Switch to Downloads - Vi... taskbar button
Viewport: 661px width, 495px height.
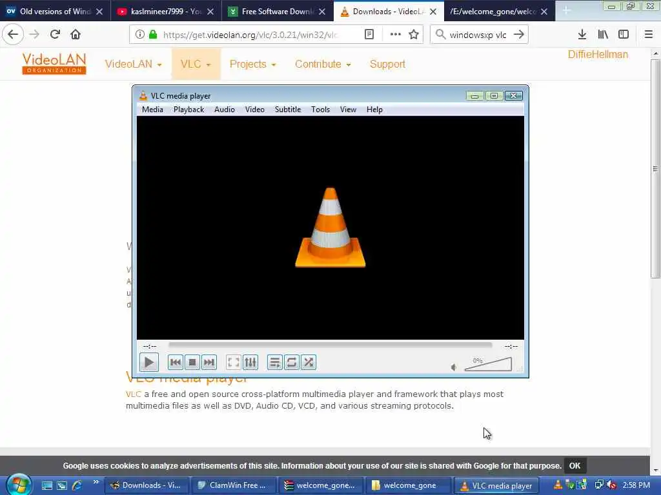[x=147, y=485]
